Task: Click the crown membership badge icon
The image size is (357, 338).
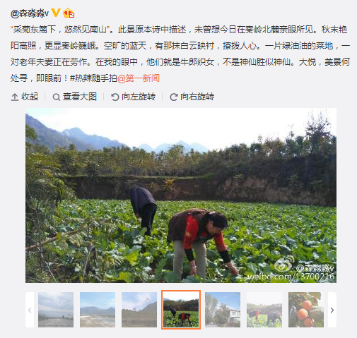Action: point(69,13)
